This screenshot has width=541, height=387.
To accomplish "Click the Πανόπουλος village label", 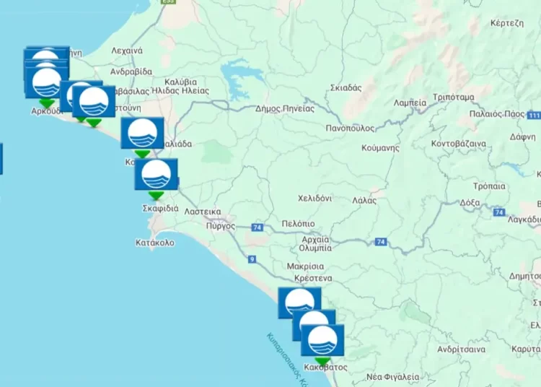I will click(x=350, y=129).
